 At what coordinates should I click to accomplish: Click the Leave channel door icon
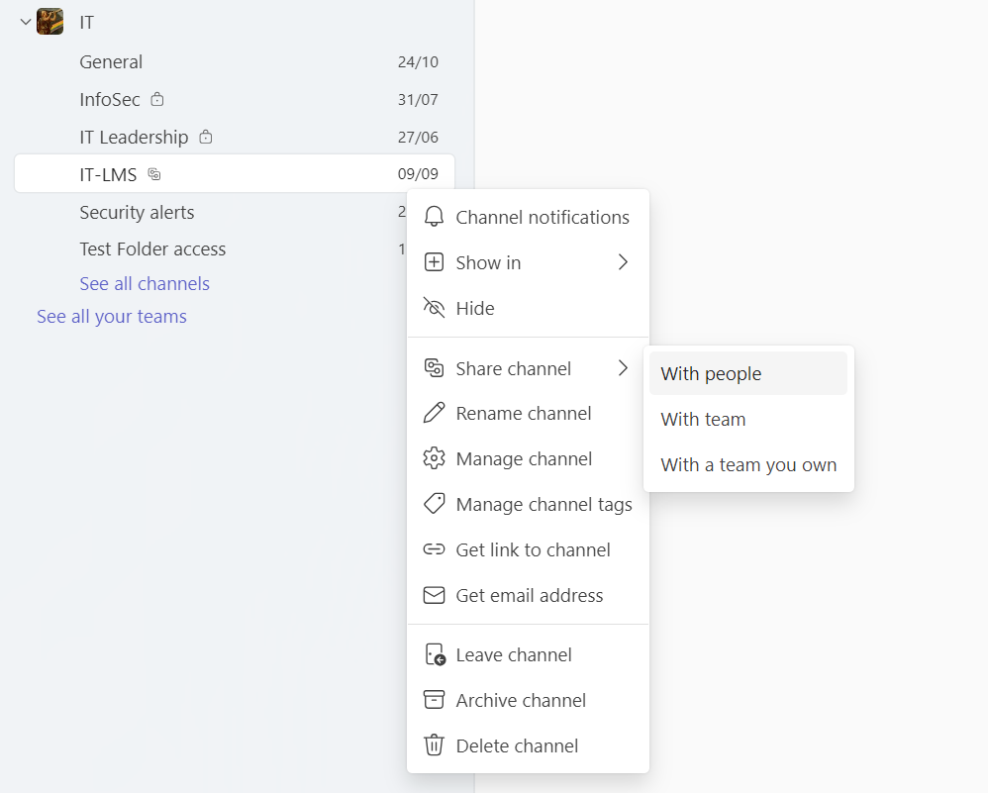click(x=434, y=655)
